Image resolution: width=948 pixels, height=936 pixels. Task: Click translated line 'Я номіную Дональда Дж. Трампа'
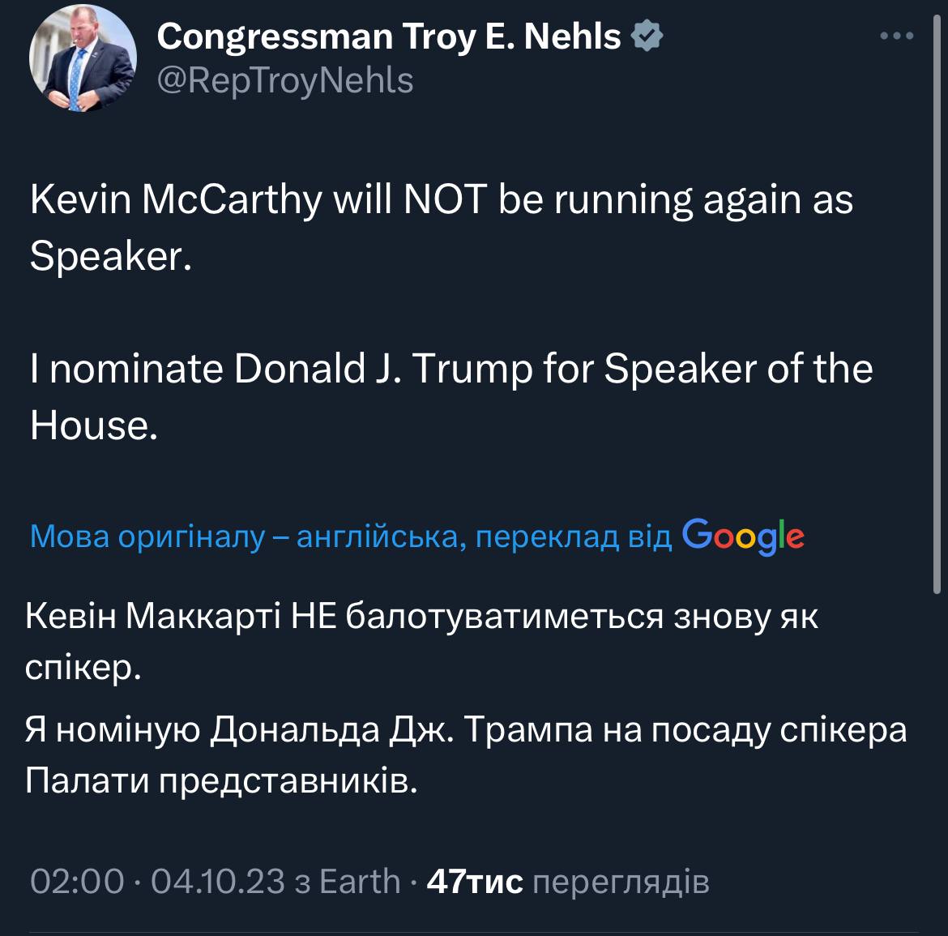click(466, 730)
